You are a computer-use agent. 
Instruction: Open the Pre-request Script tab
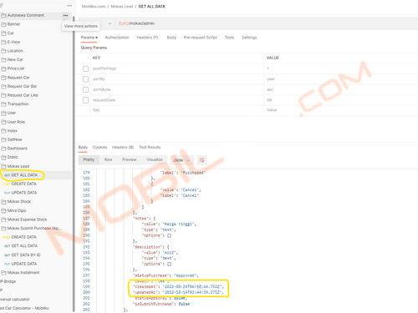[x=200, y=38]
